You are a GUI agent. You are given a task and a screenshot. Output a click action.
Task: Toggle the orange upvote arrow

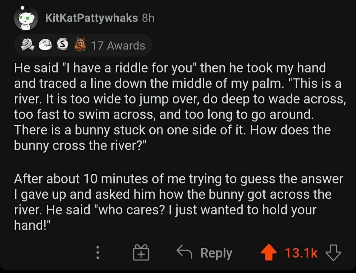269,252
